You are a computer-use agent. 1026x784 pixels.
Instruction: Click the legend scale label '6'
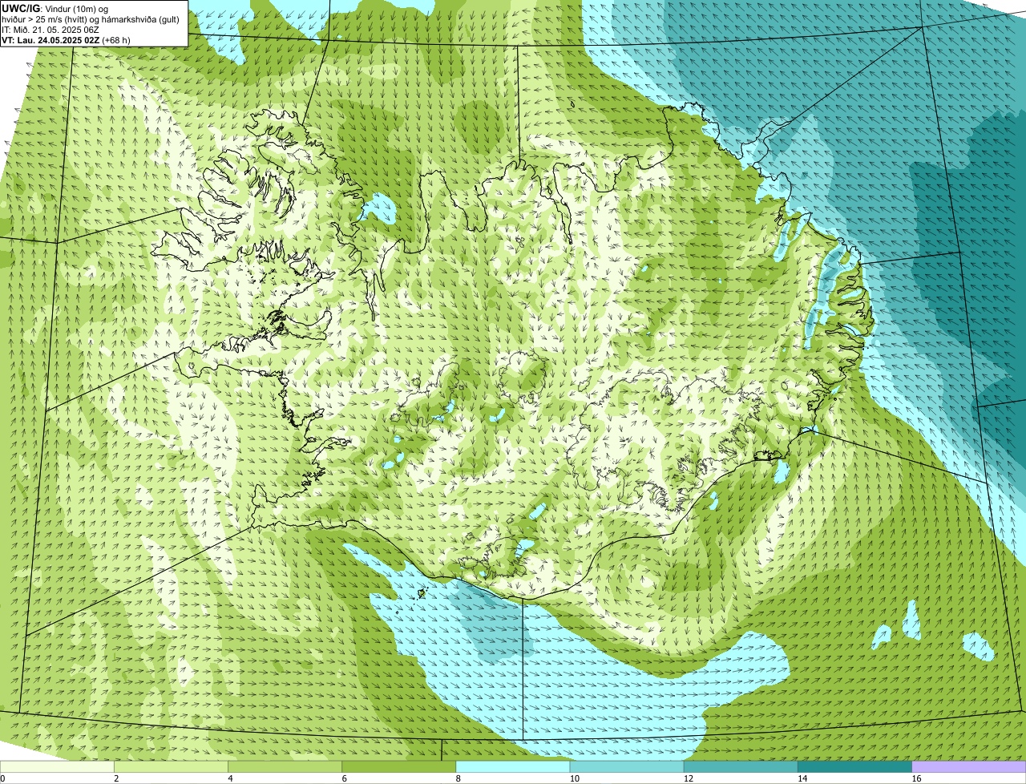click(344, 778)
